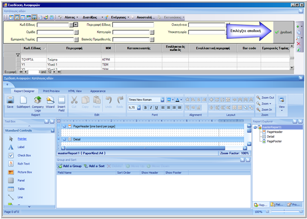Collapse the PageHeader band

click(x=64, y=126)
